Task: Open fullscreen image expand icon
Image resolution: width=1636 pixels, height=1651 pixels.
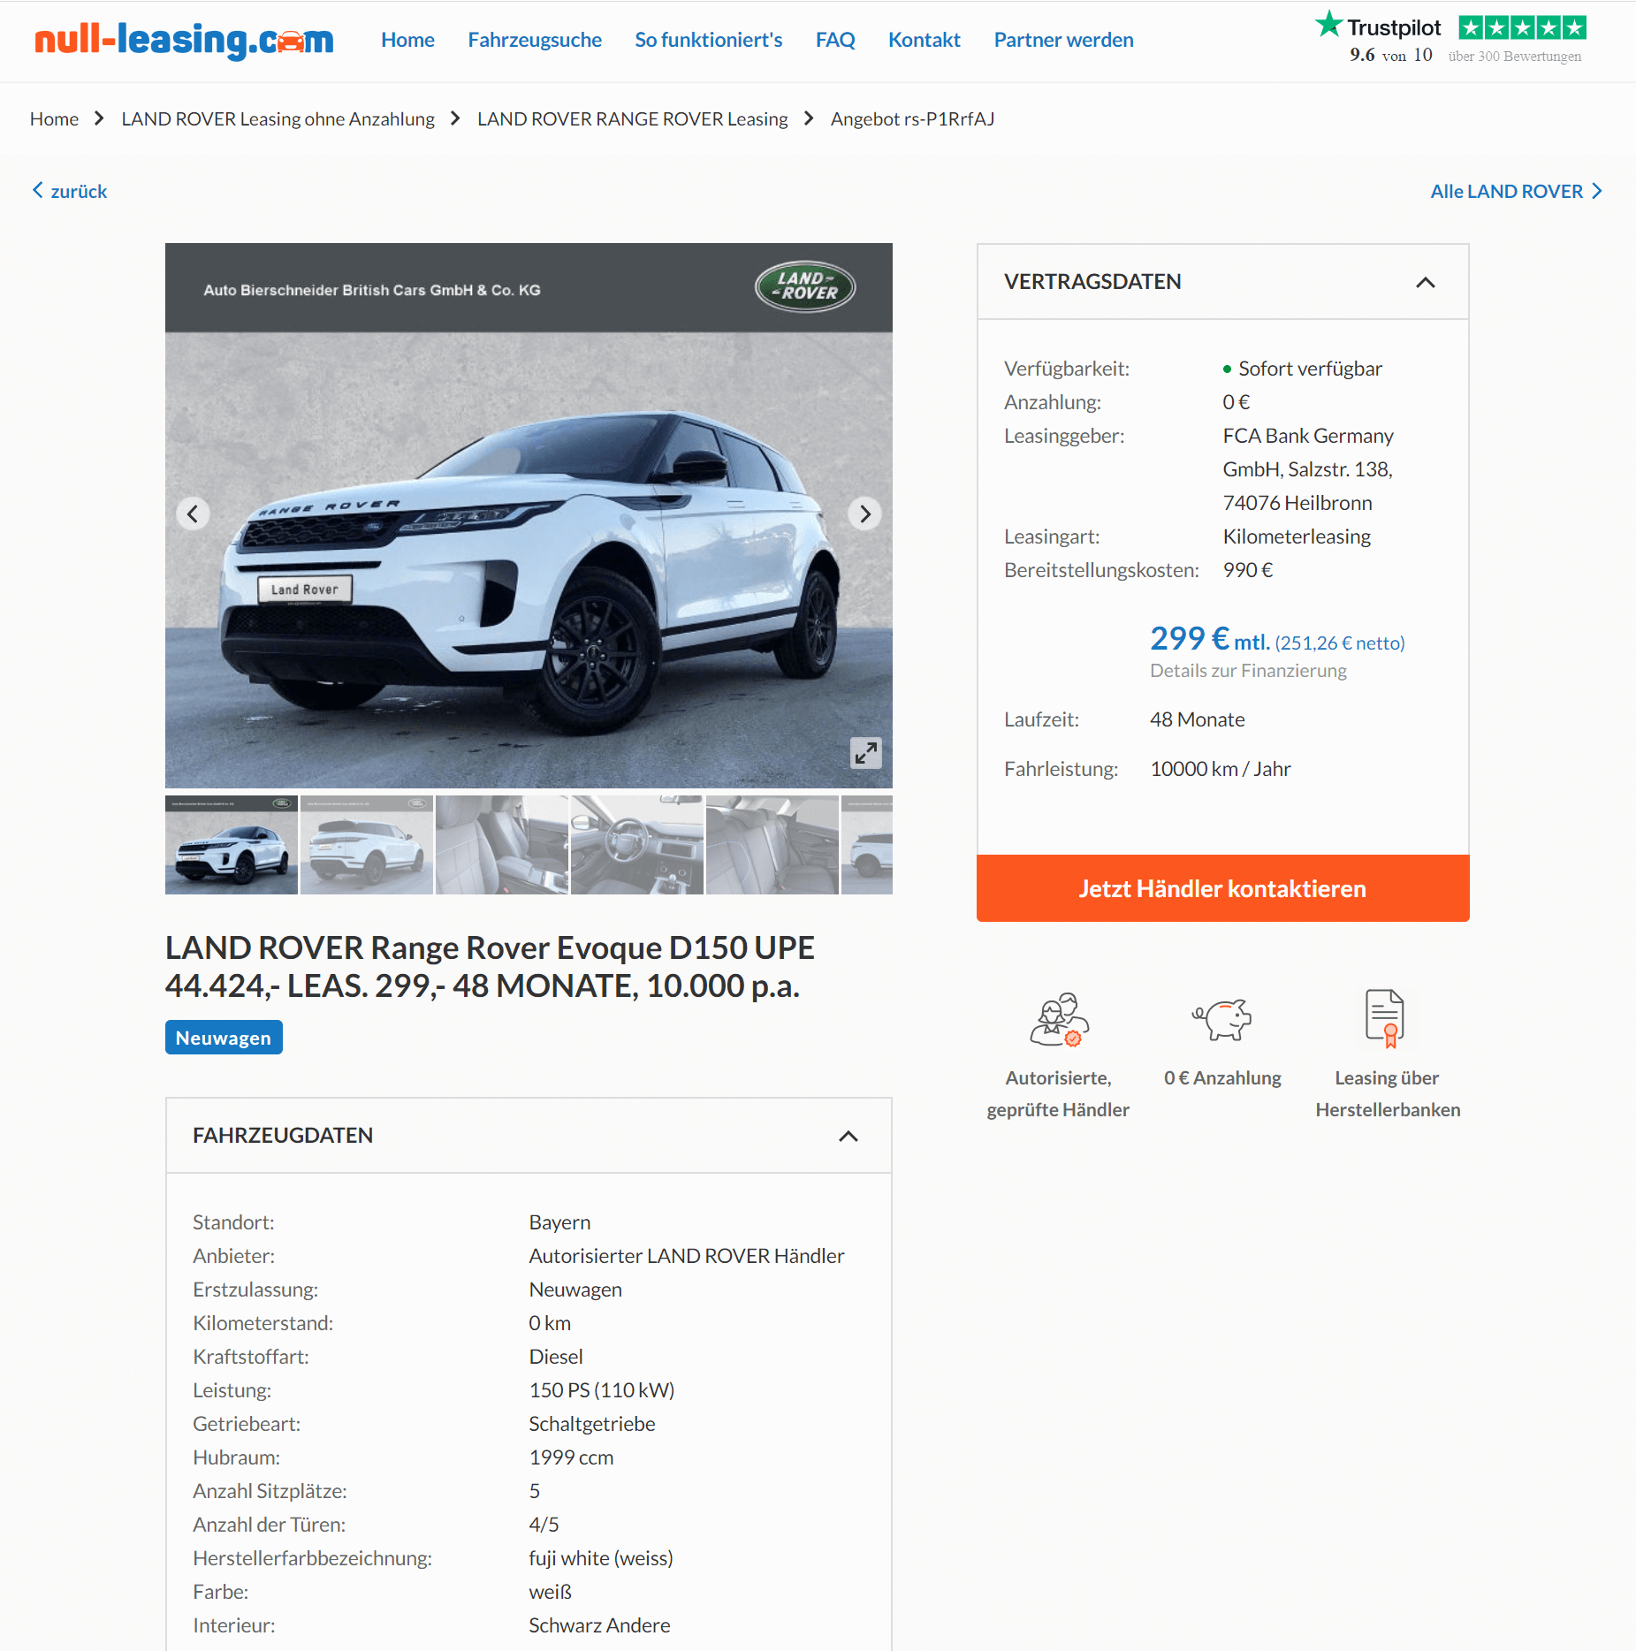Action: 865,752
